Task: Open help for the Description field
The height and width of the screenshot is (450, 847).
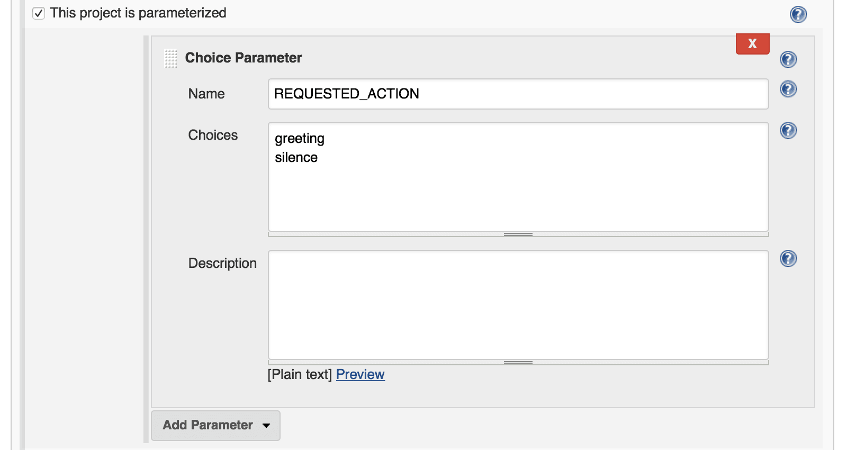Action: pos(788,259)
